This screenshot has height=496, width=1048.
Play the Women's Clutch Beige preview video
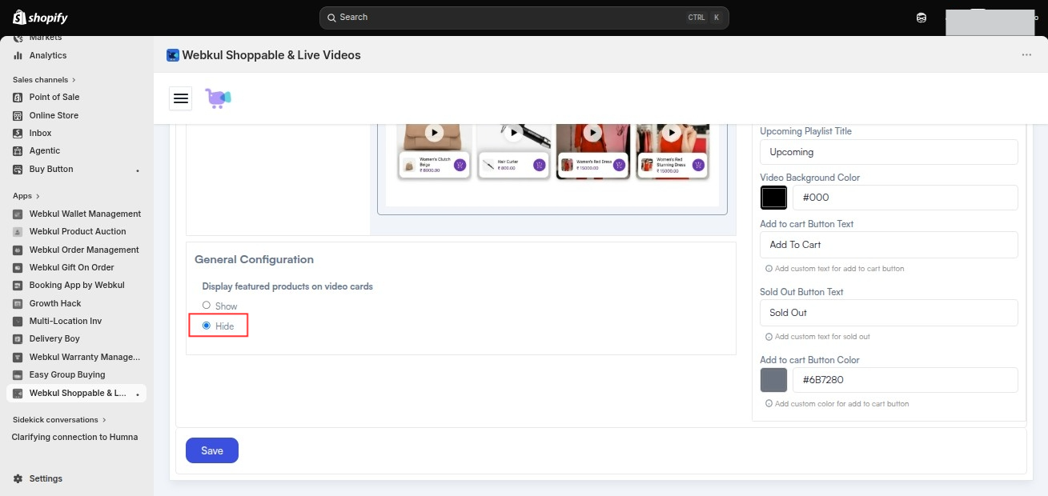click(433, 133)
